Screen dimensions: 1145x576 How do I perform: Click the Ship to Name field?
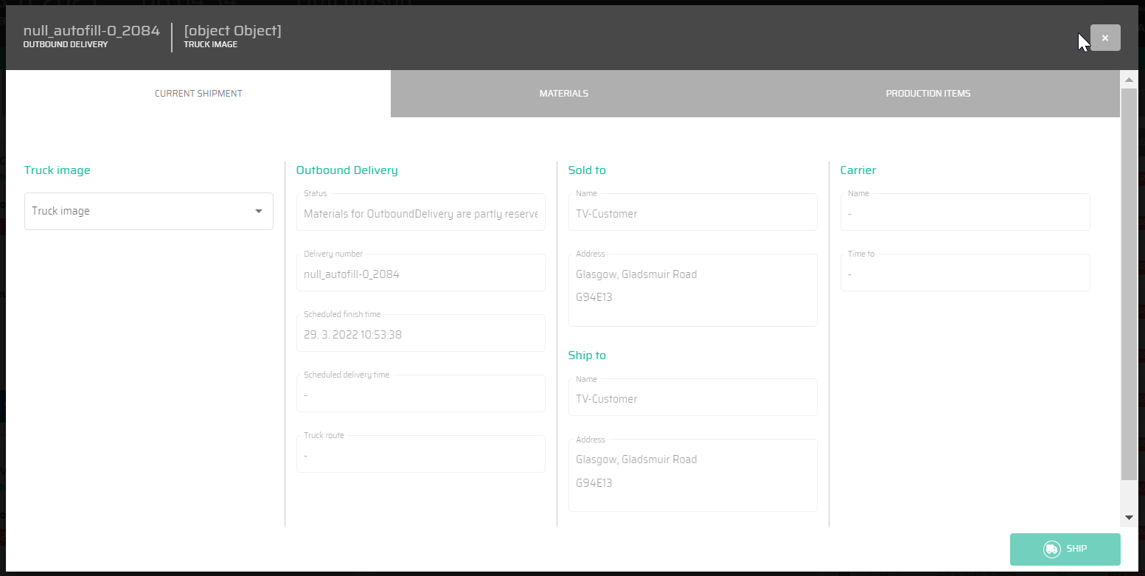(x=692, y=399)
